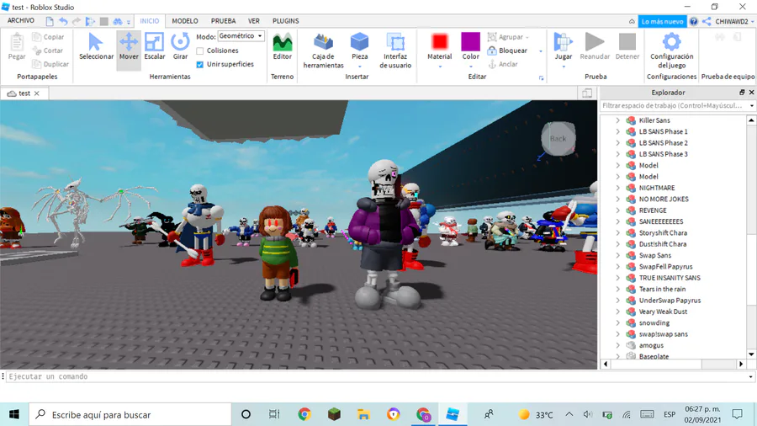Image resolution: width=757 pixels, height=426 pixels.
Task: Open the terrain Editor
Action: pyautogui.click(x=283, y=46)
